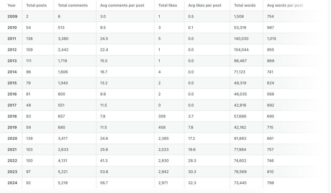Click total likes value 2,971
This screenshot has height=193, width=331.
[164, 183]
